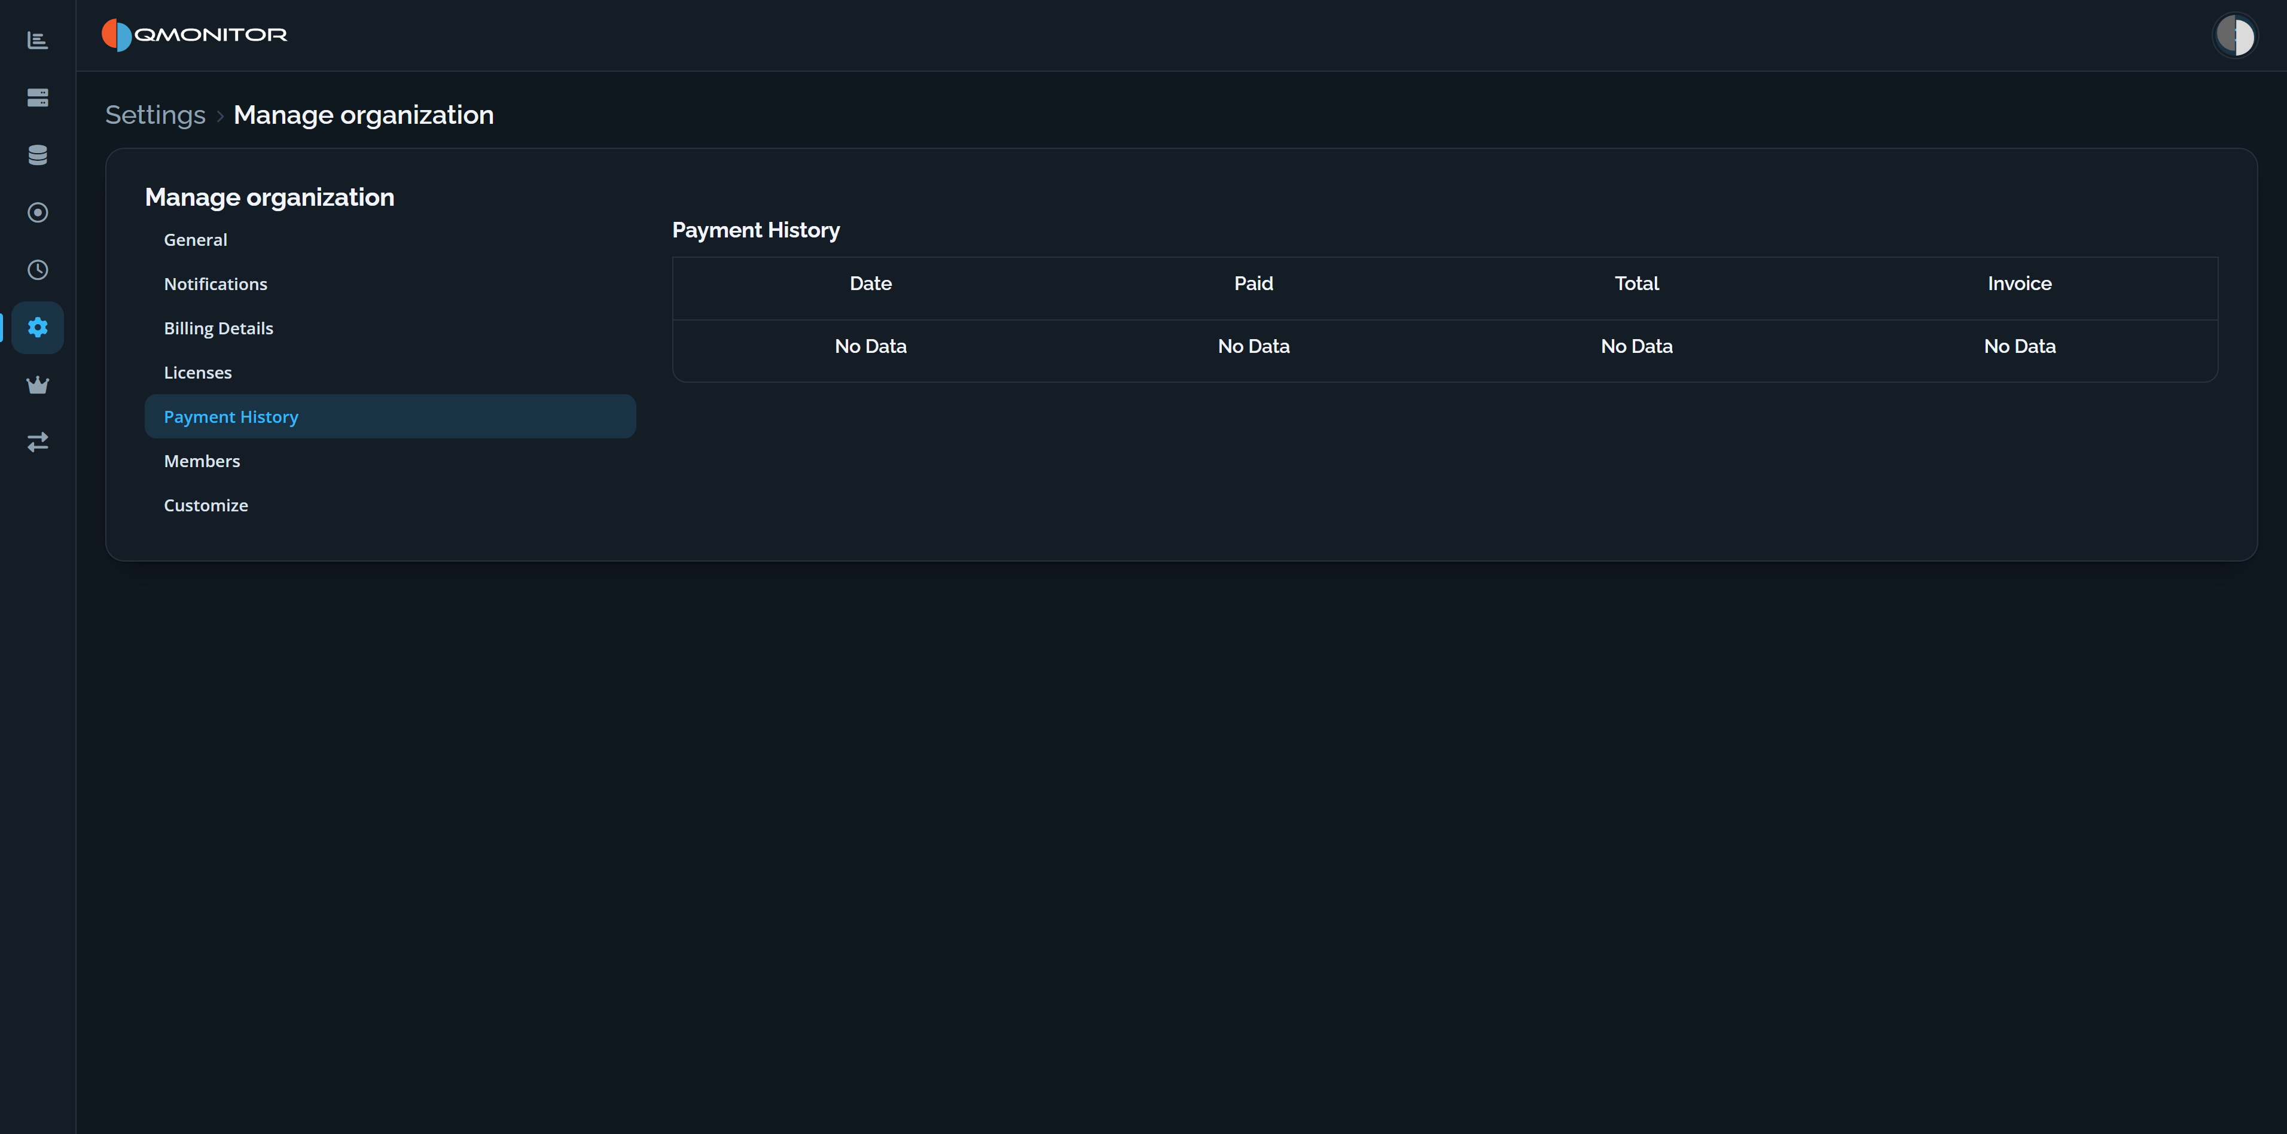Click the Date column header

click(870, 284)
